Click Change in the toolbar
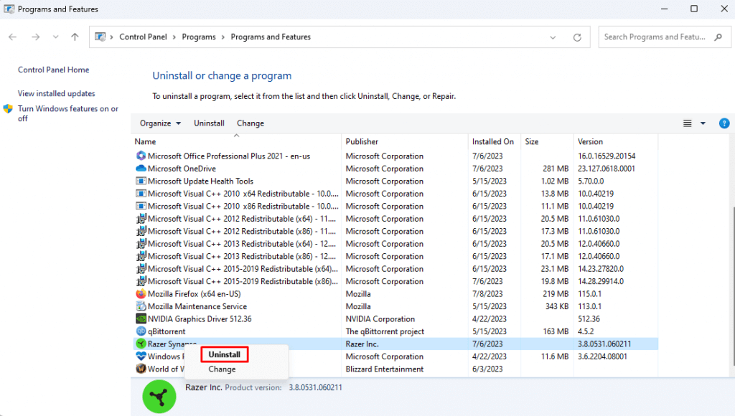The height and width of the screenshot is (416, 735). (x=251, y=123)
